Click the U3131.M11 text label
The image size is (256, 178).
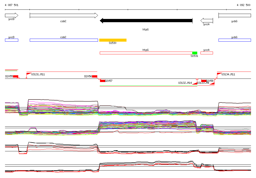click(x=38, y=74)
